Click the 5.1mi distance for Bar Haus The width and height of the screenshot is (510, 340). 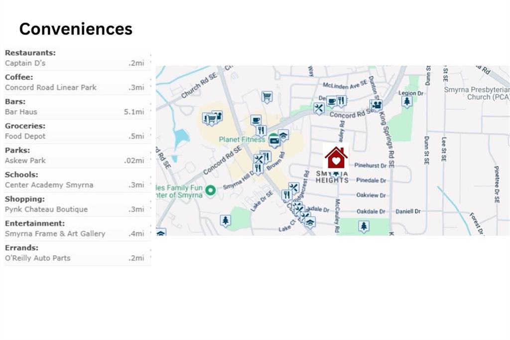(x=133, y=112)
